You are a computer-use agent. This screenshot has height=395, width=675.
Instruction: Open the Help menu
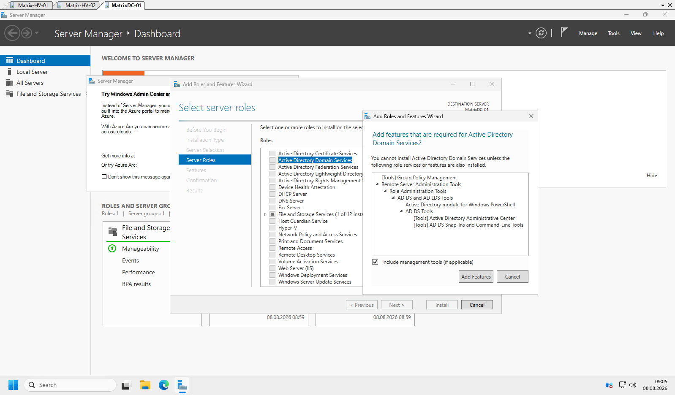coord(658,33)
